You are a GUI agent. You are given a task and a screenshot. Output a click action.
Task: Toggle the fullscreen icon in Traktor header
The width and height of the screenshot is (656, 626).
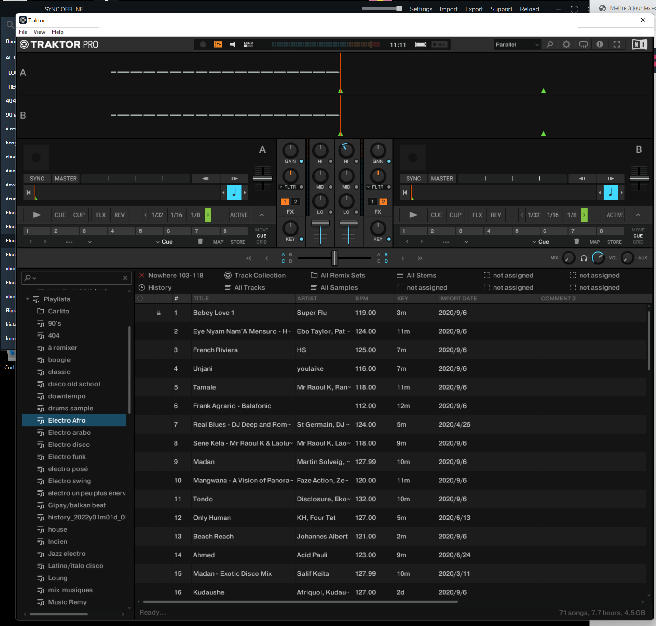(617, 44)
